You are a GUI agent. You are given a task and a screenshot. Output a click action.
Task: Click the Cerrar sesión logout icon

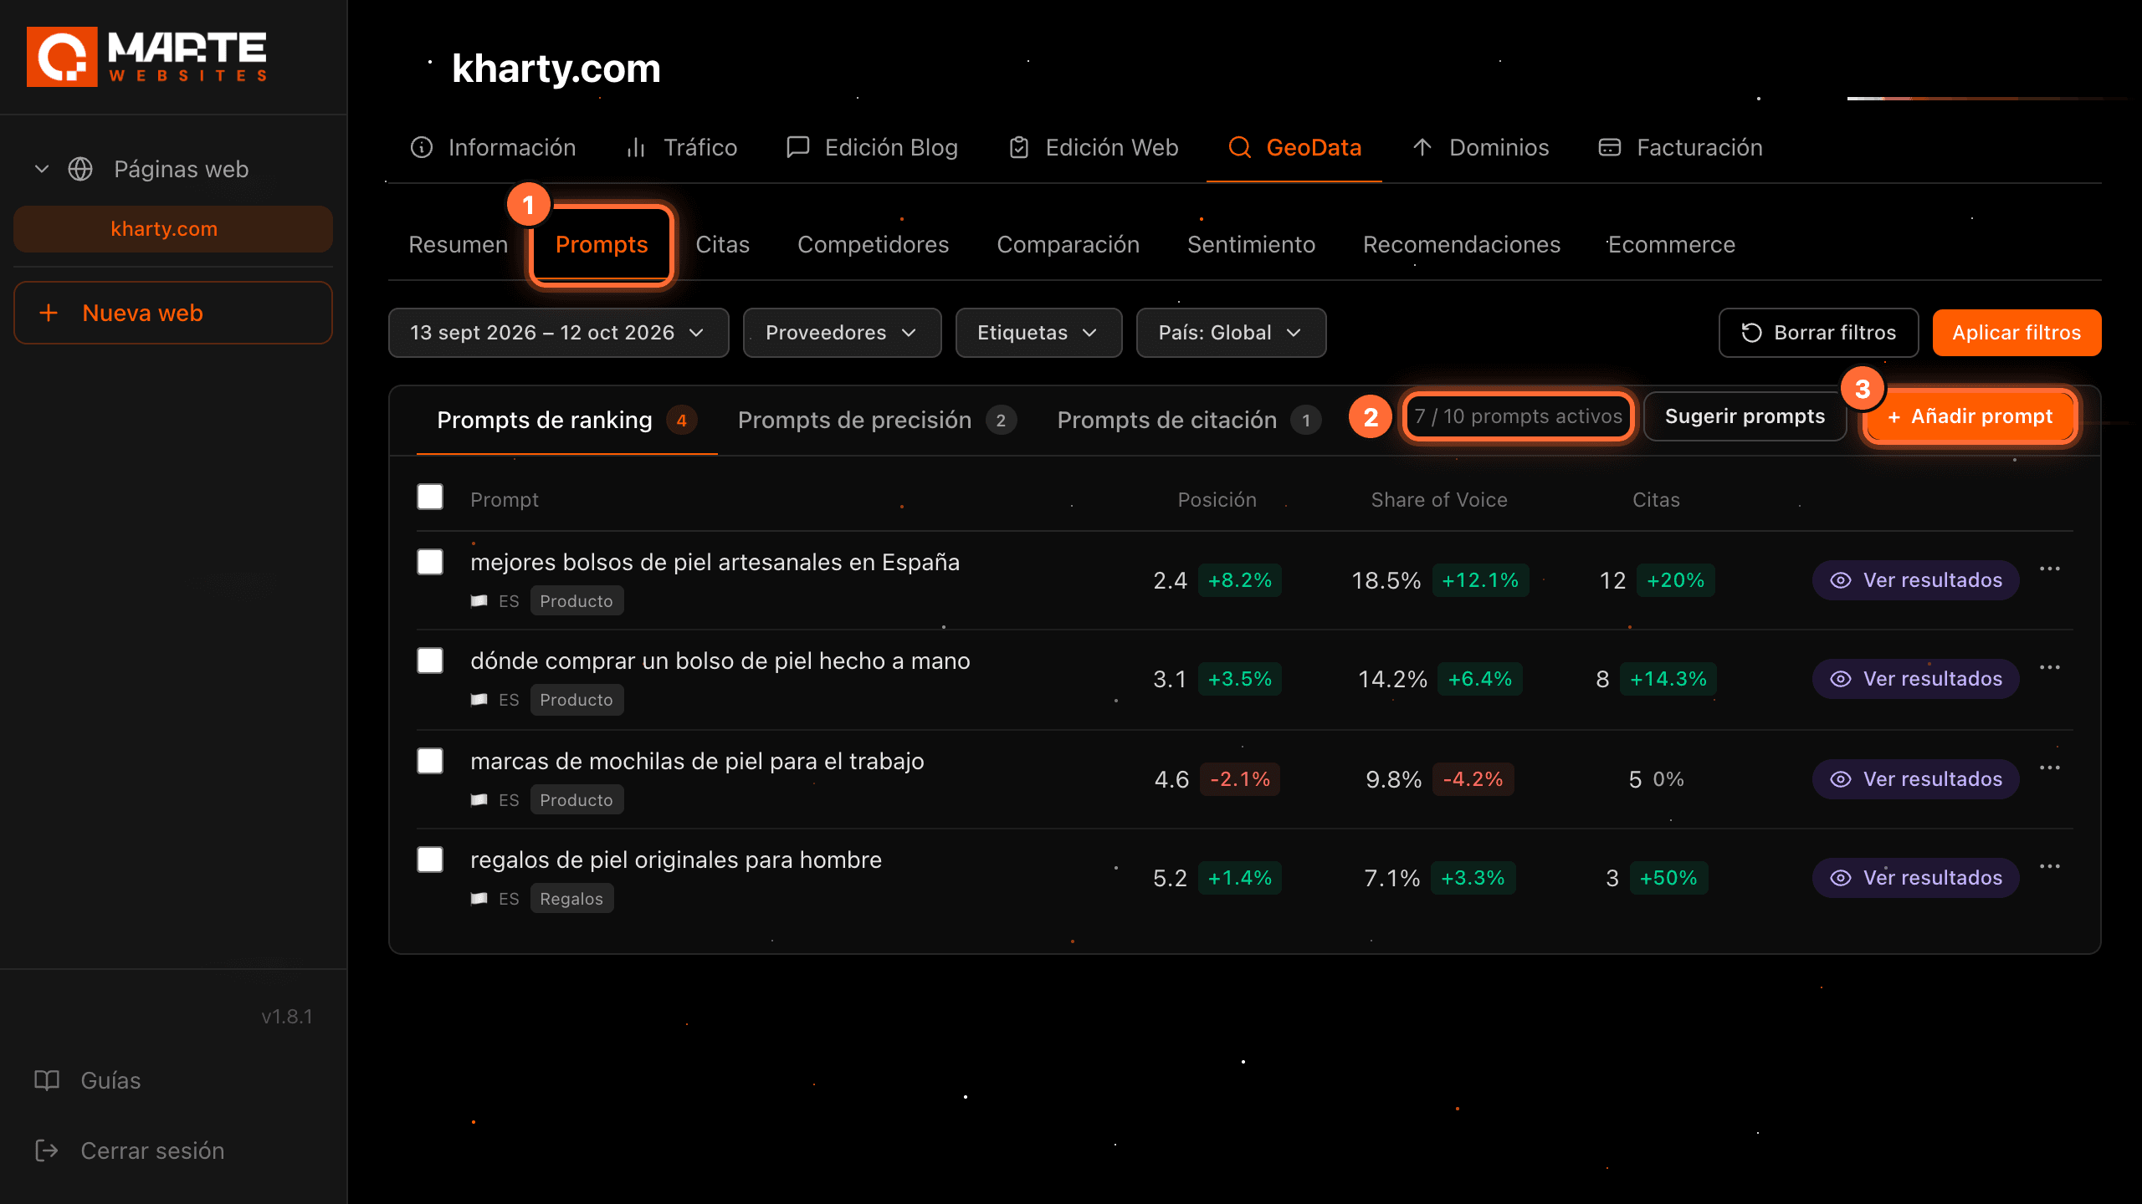pos(47,1150)
